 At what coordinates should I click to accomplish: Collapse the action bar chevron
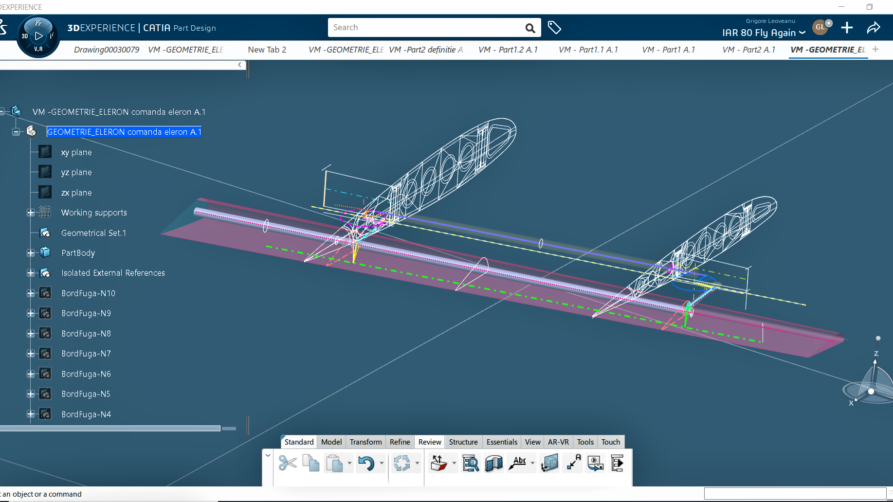[x=268, y=455]
